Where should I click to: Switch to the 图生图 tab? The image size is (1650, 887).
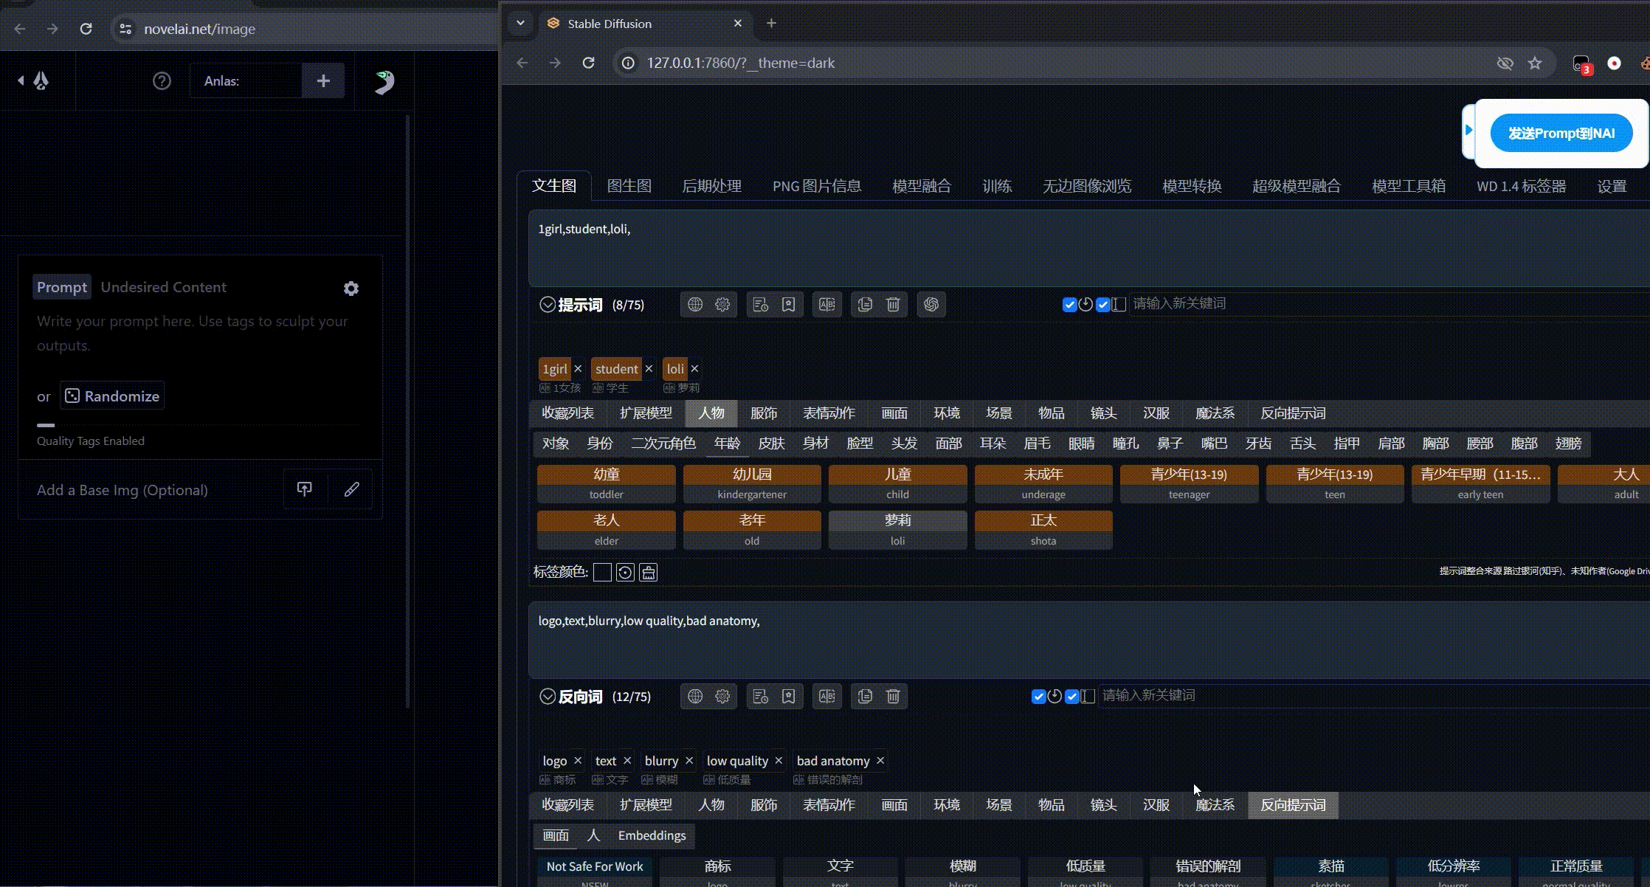pyautogui.click(x=629, y=186)
